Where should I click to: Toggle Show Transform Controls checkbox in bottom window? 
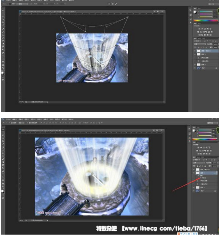click(27, 123)
